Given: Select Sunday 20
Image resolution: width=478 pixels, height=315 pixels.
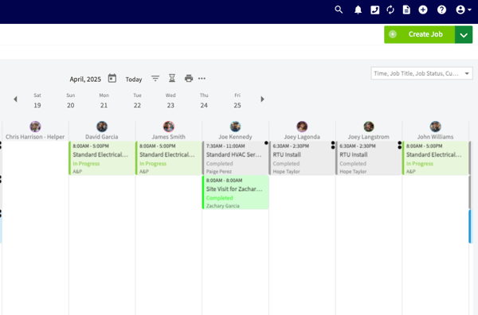Looking at the screenshot, I should [x=70, y=101].
